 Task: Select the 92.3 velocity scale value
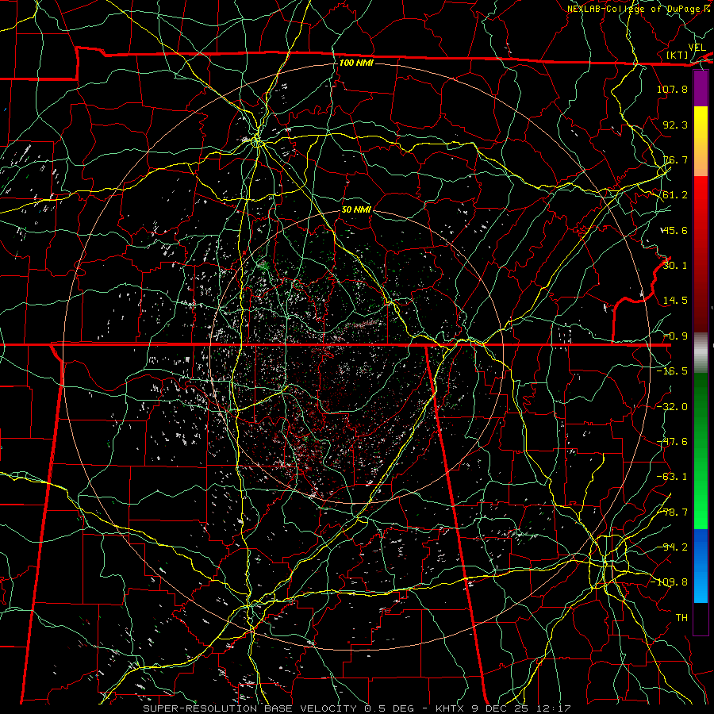[x=675, y=125]
